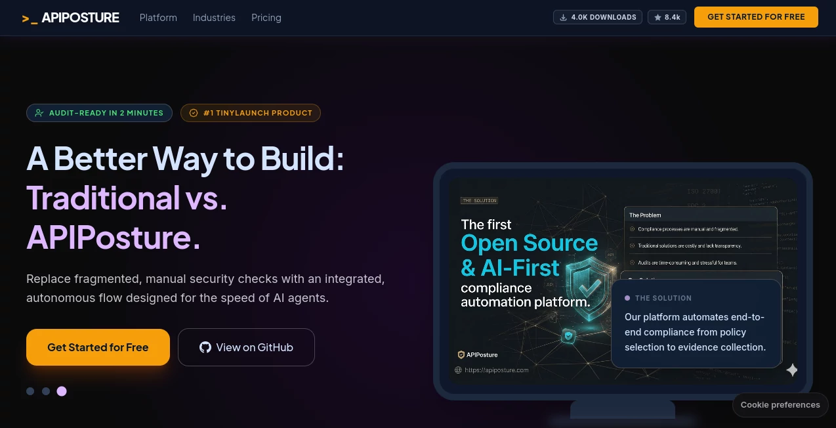
Task: Click the https://apiposture.com URL text
Action: [496, 370]
